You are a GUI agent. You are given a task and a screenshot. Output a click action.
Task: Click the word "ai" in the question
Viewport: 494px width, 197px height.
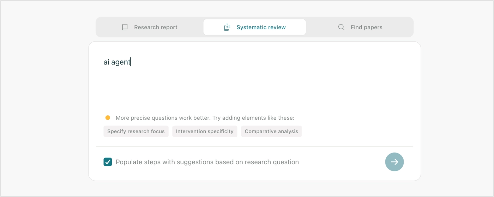tap(106, 62)
